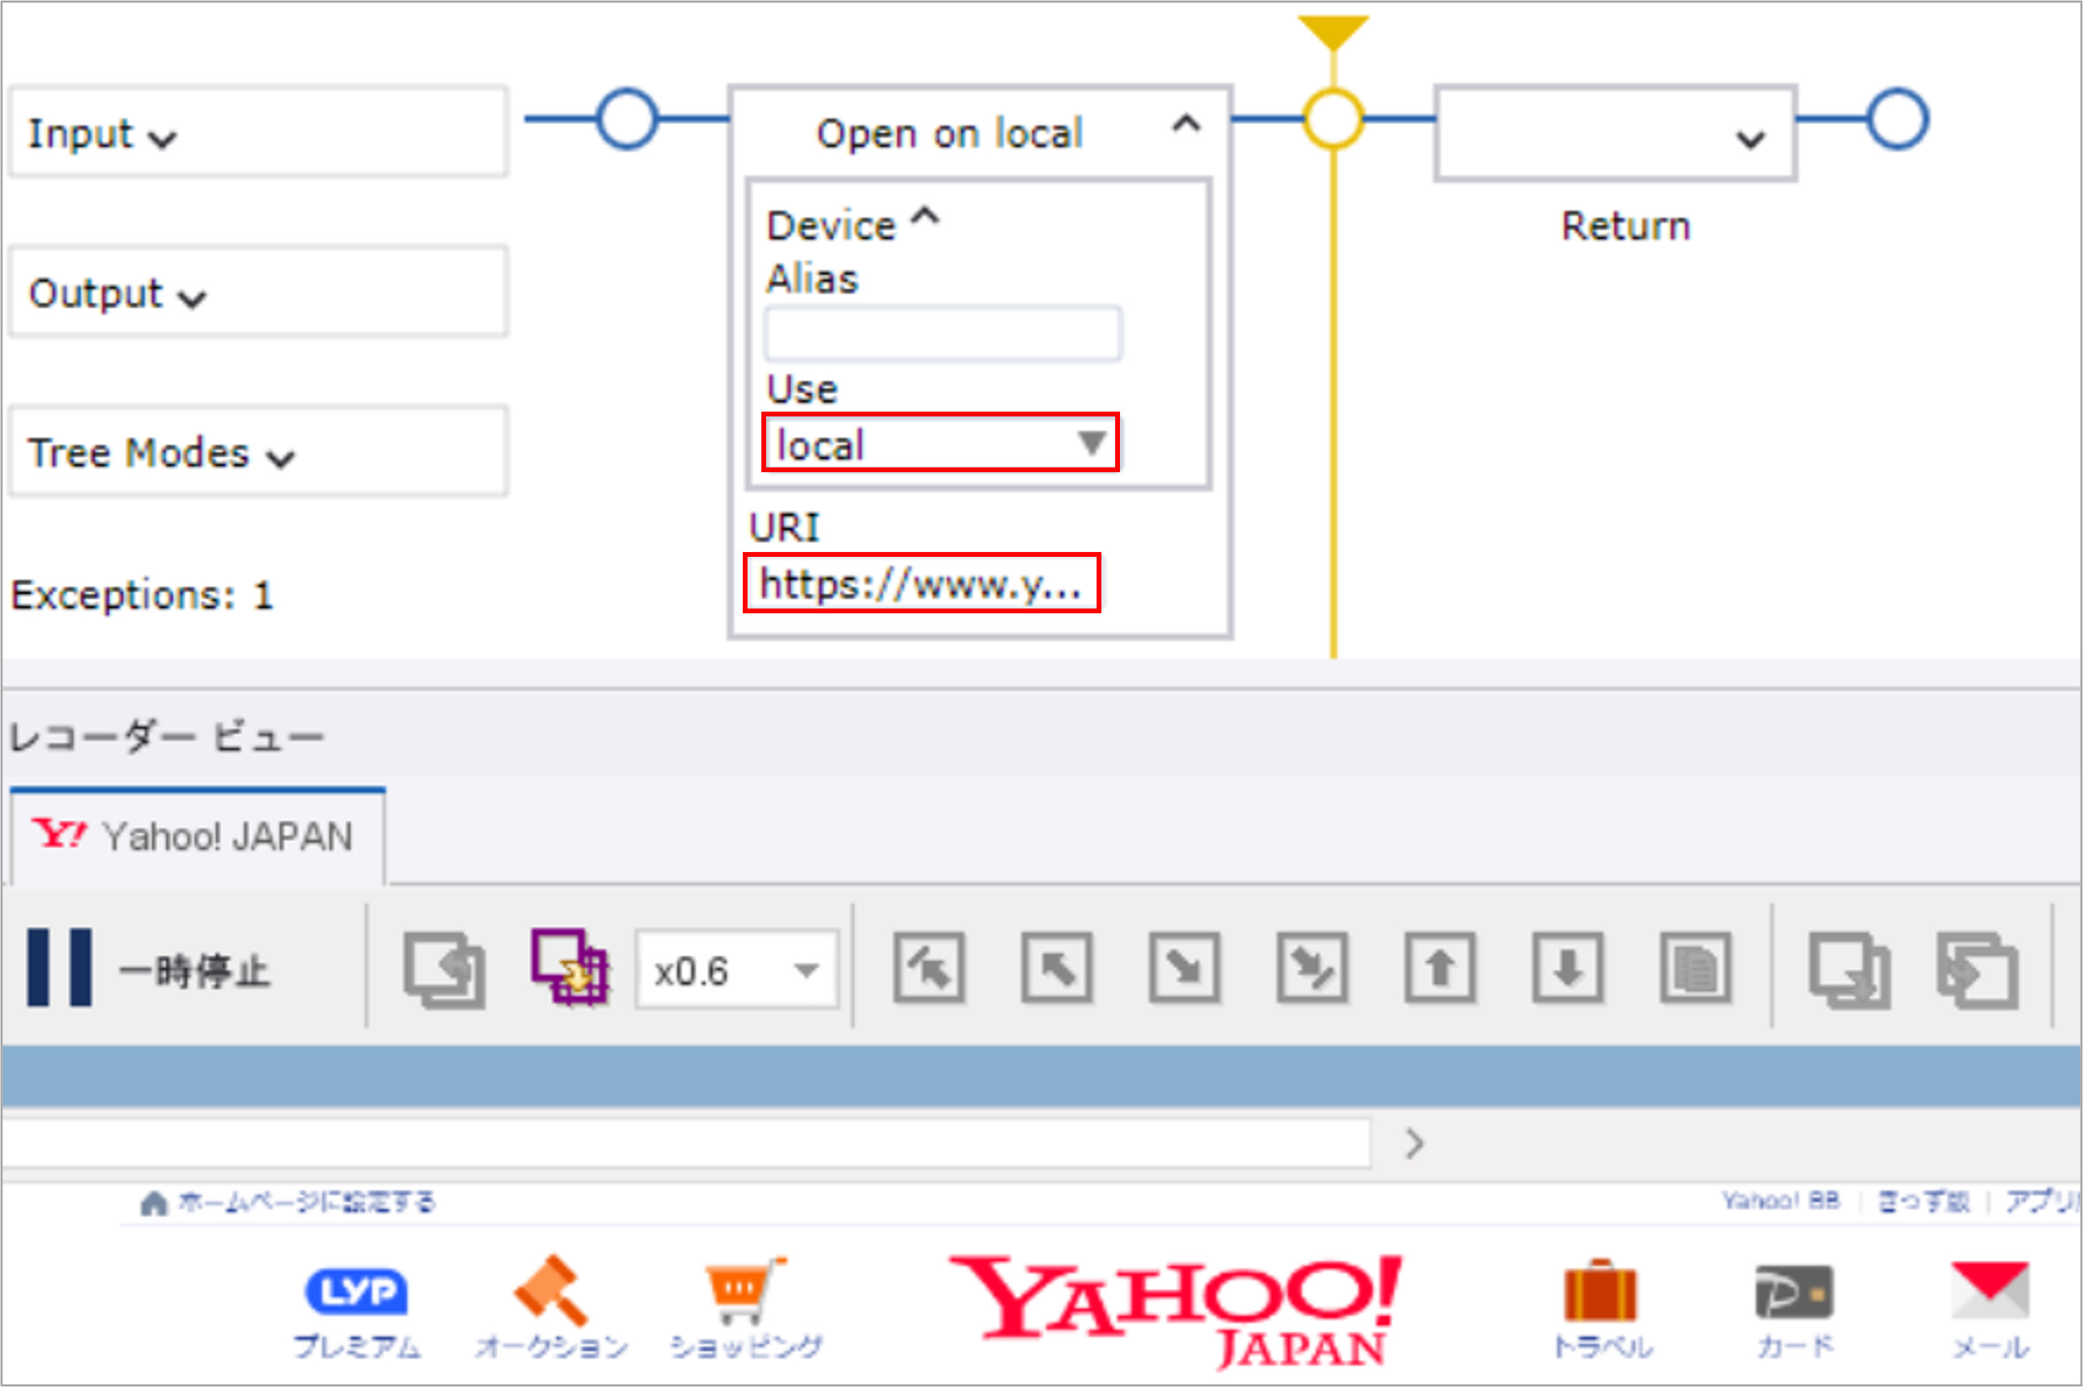Open the Use local device dropdown

click(x=940, y=443)
